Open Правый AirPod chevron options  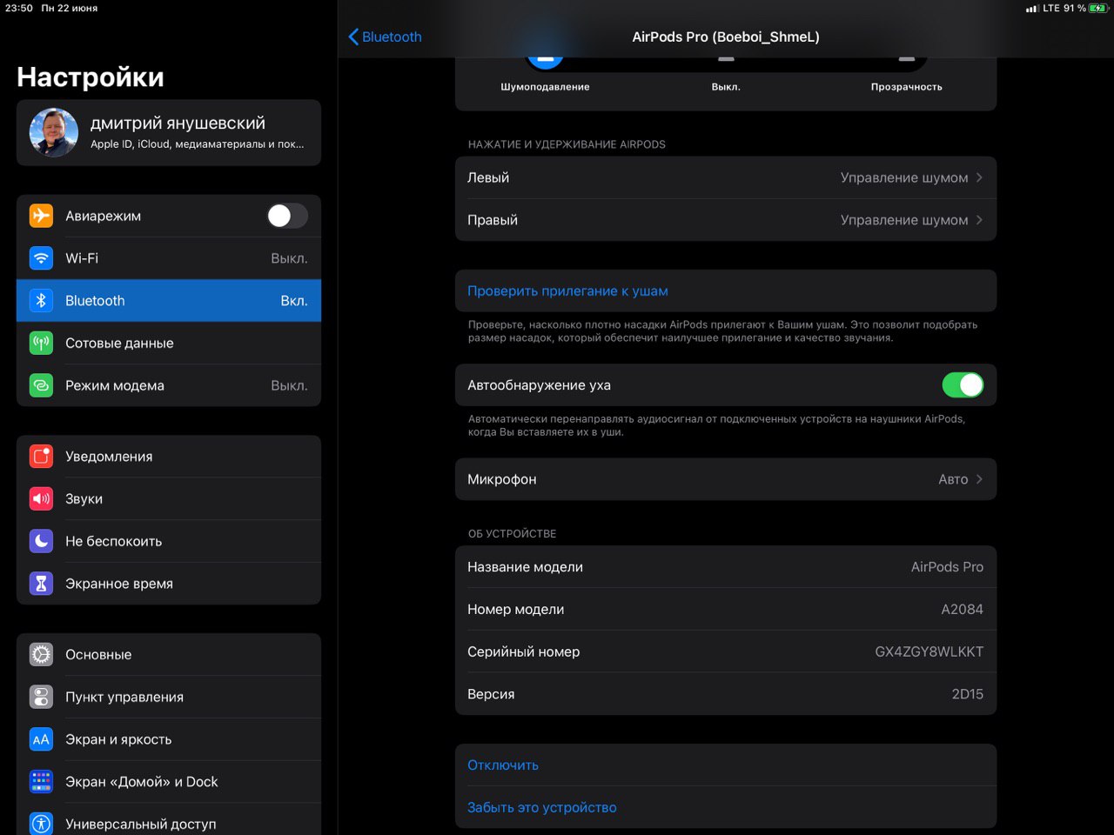click(979, 220)
